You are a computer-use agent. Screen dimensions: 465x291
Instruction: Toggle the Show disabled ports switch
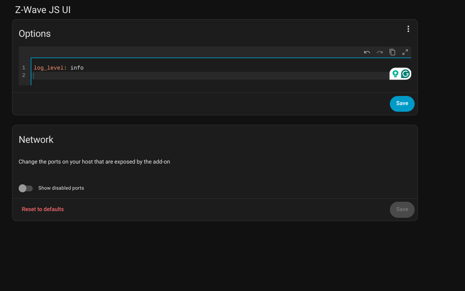(x=26, y=188)
